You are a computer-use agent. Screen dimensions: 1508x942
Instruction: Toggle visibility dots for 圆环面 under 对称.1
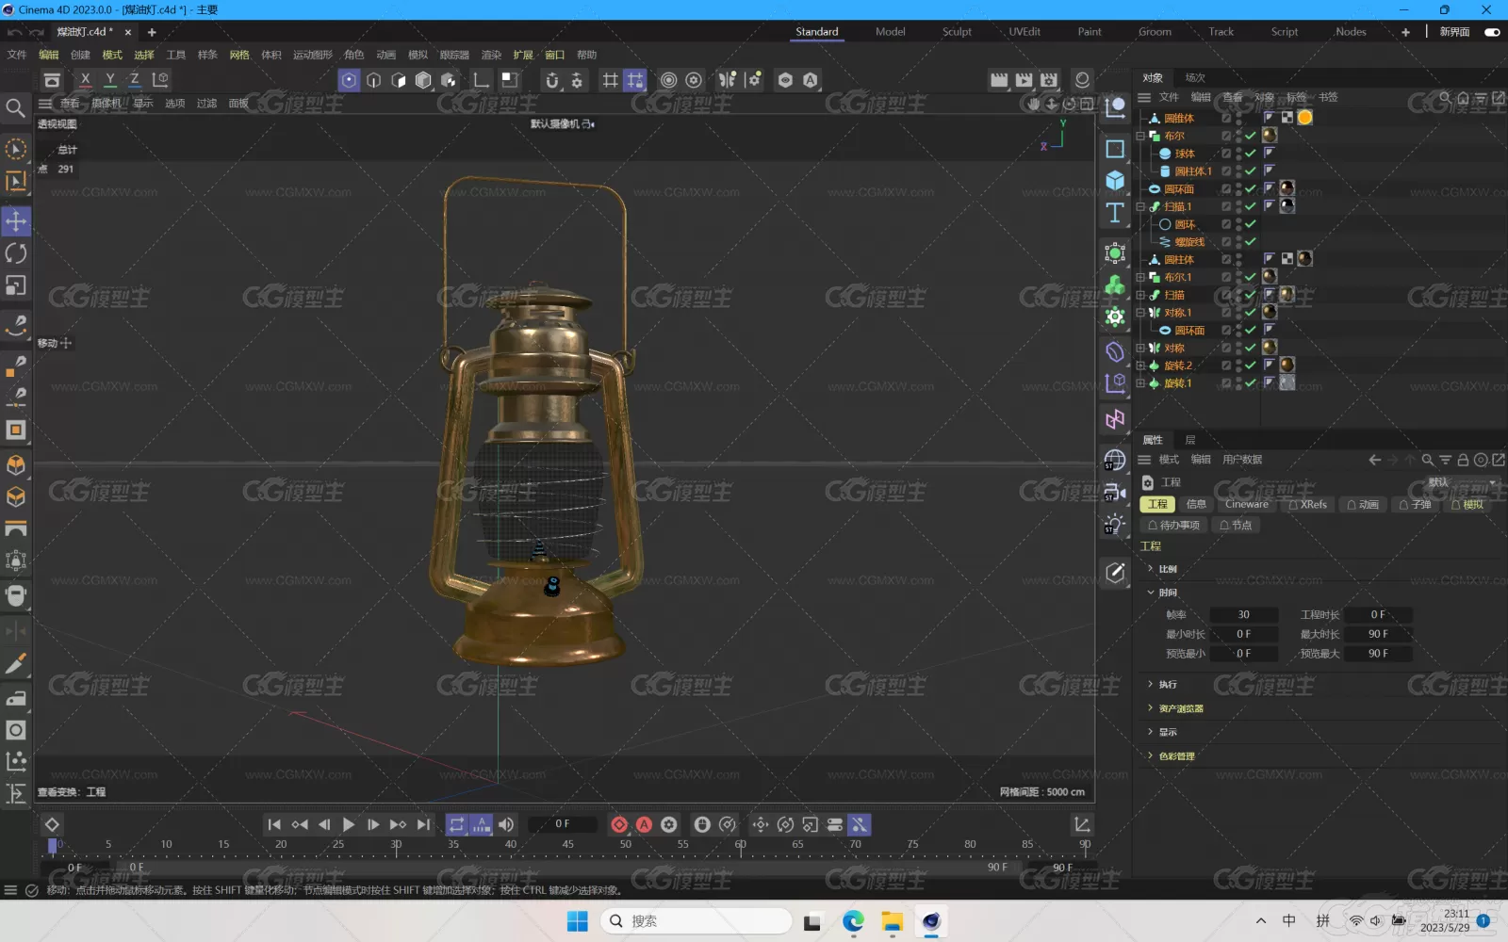click(x=1238, y=331)
